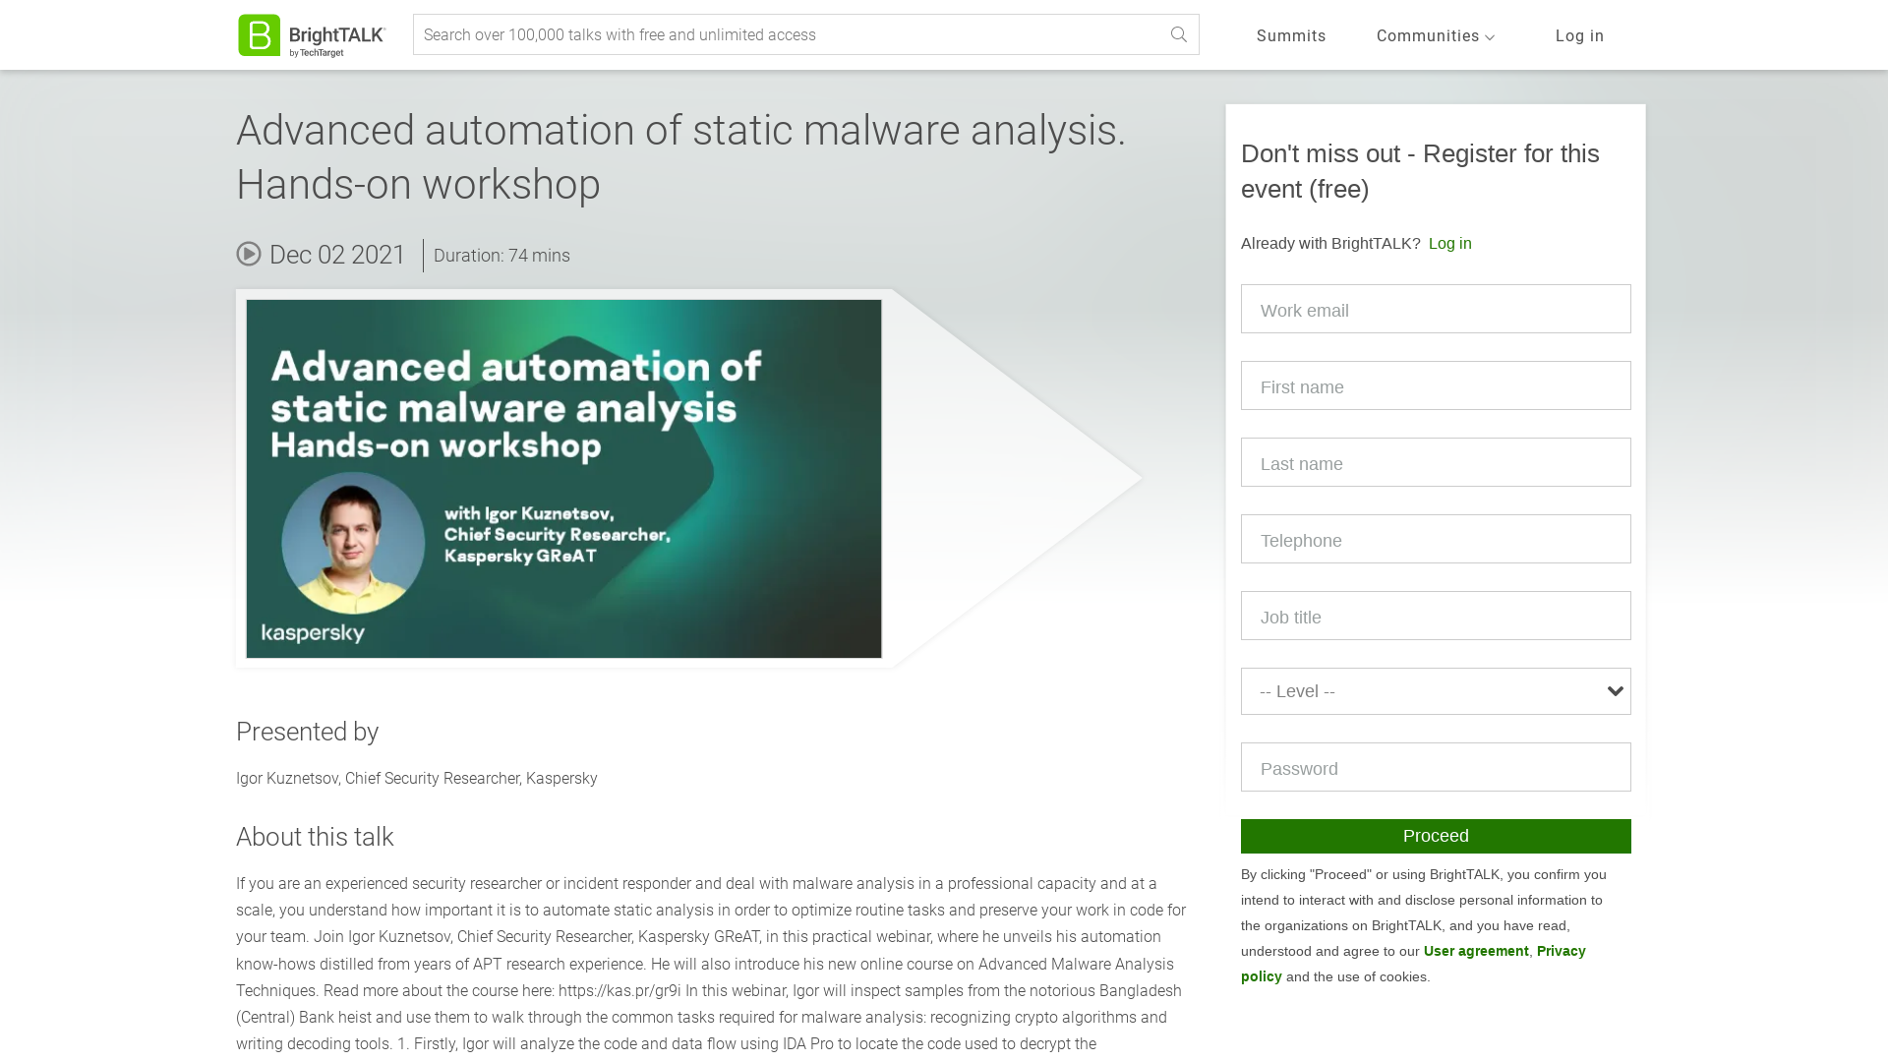Image resolution: width=1888 pixels, height=1062 pixels.
Task: Click the search magnifier icon
Action: click(x=1179, y=34)
